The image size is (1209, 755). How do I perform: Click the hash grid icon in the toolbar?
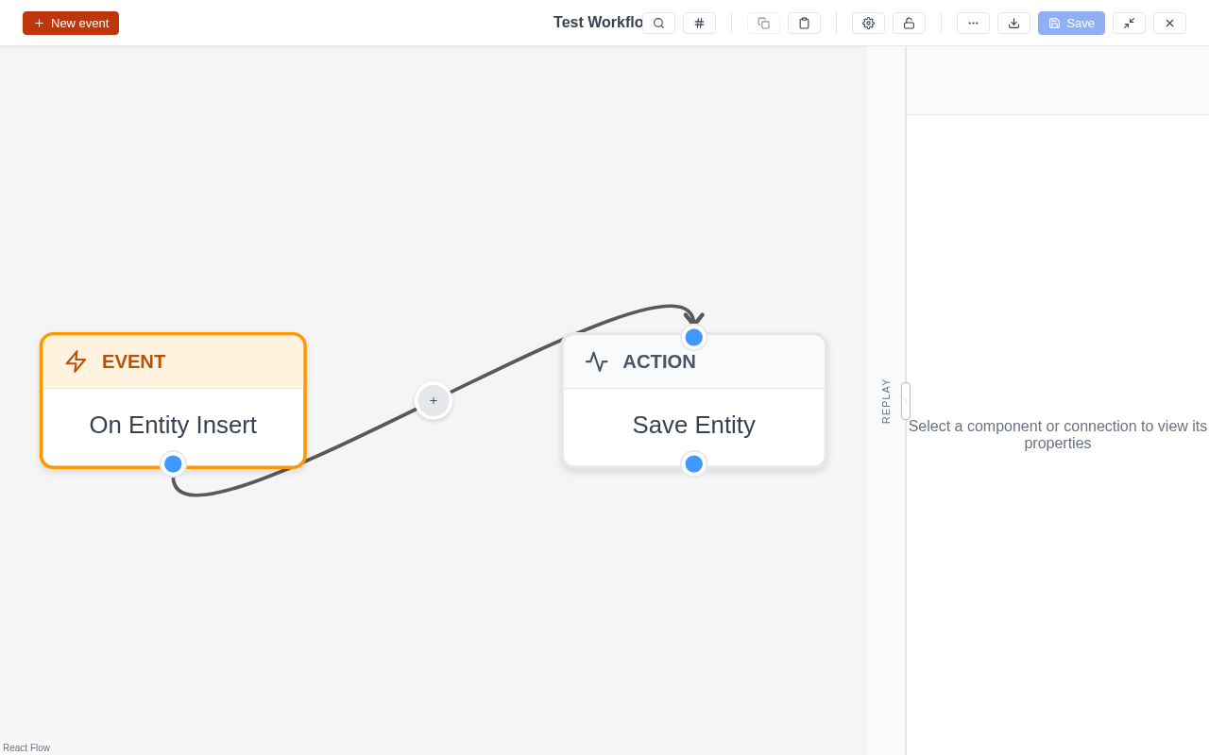click(699, 22)
